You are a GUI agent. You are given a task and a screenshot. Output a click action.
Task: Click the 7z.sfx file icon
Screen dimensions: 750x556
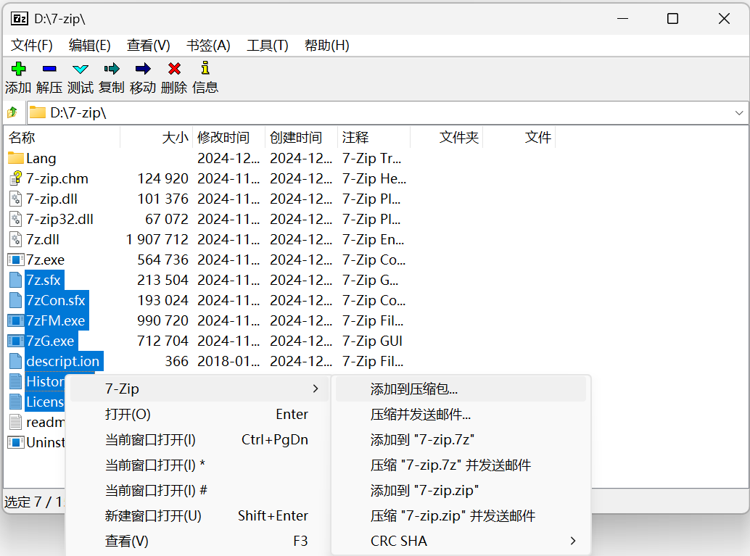click(x=16, y=280)
